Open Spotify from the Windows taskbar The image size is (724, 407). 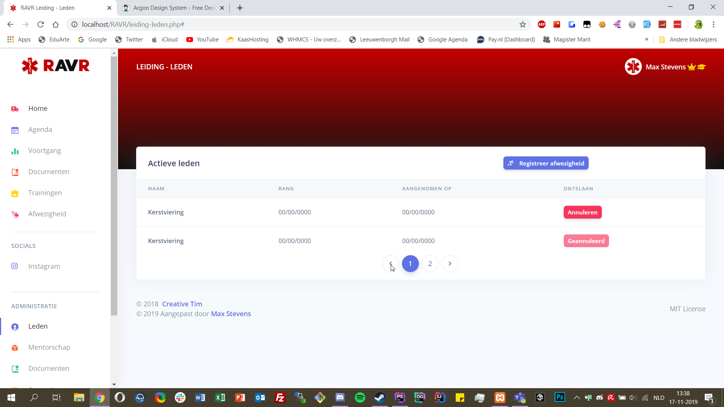(x=360, y=398)
